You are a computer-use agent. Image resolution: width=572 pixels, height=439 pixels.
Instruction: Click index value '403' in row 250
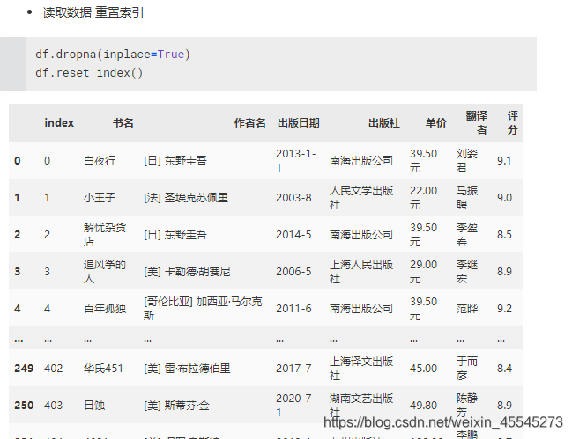[53, 406]
